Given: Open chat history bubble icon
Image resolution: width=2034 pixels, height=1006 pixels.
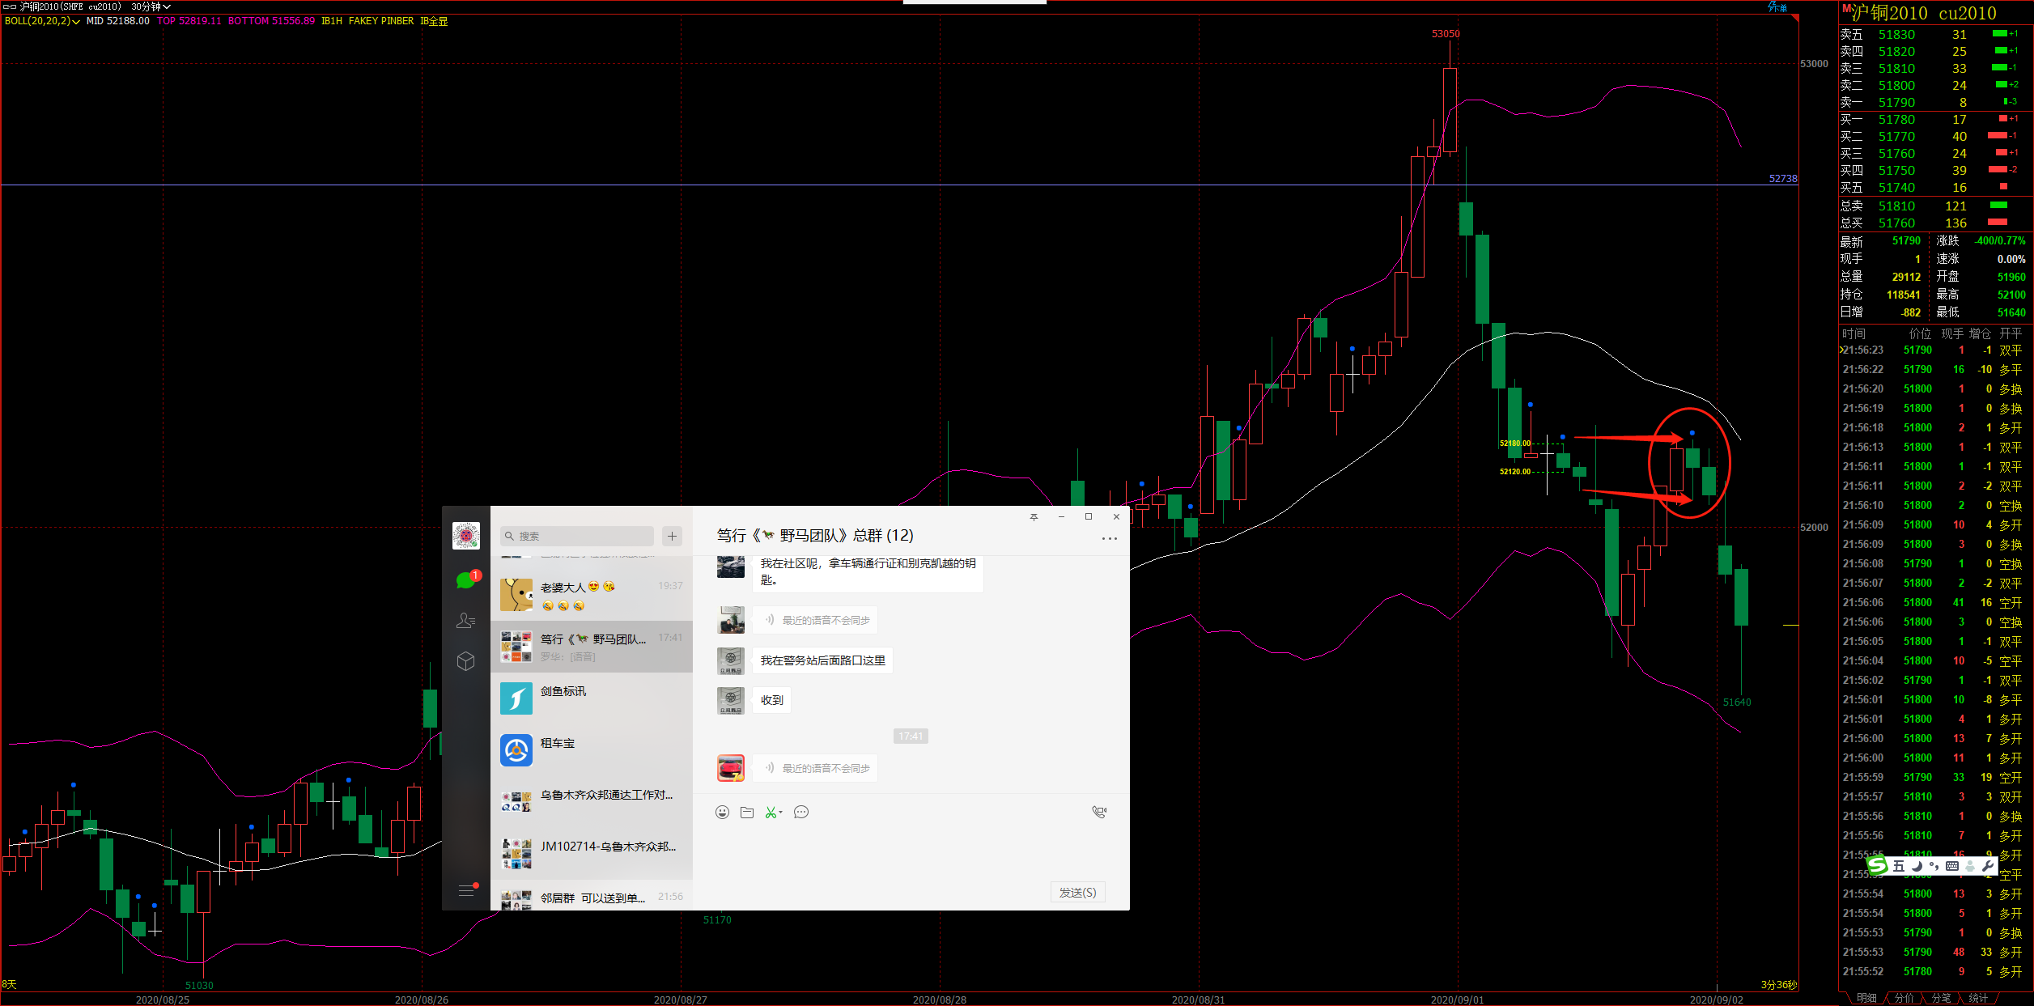Looking at the screenshot, I should pos(801,813).
